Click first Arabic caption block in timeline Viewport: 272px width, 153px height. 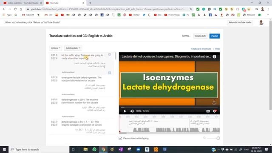pos(159,123)
